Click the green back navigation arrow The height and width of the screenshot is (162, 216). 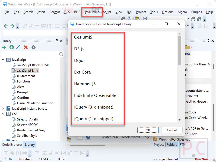[6, 26]
